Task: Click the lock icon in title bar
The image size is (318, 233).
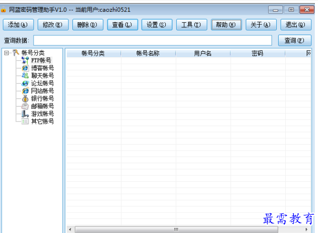Action: click(x=4, y=10)
